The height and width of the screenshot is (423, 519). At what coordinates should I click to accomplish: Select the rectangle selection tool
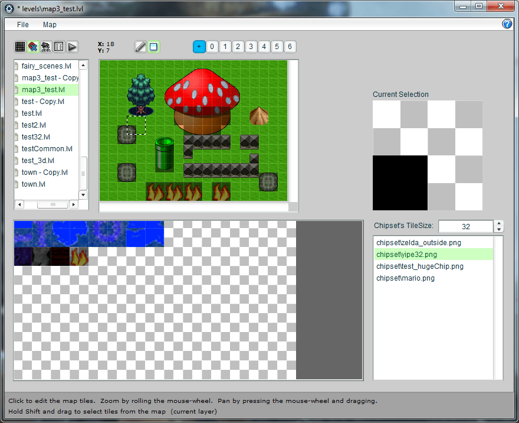(153, 47)
